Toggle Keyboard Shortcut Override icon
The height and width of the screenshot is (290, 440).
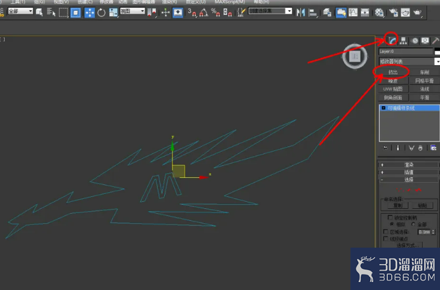(x=178, y=13)
